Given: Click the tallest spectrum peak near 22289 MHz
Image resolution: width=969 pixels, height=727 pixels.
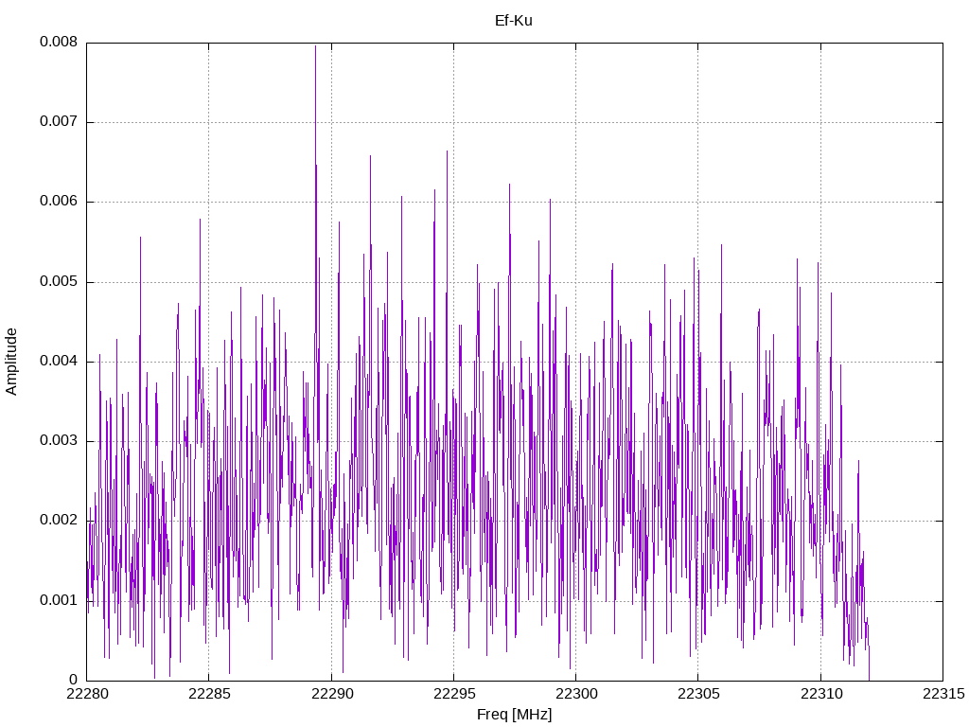Looking at the screenshot, I should click(x=315, y=47).
